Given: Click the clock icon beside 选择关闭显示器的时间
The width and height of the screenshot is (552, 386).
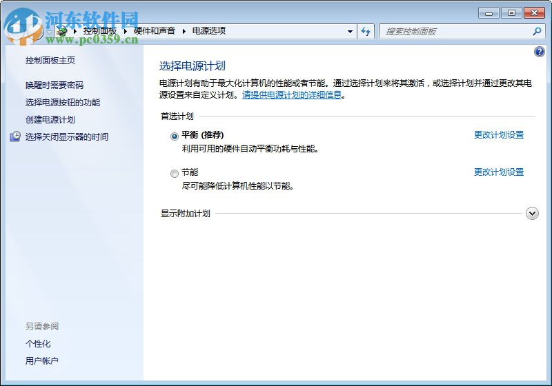Looking at the screenshot, I should pos(15,136).
